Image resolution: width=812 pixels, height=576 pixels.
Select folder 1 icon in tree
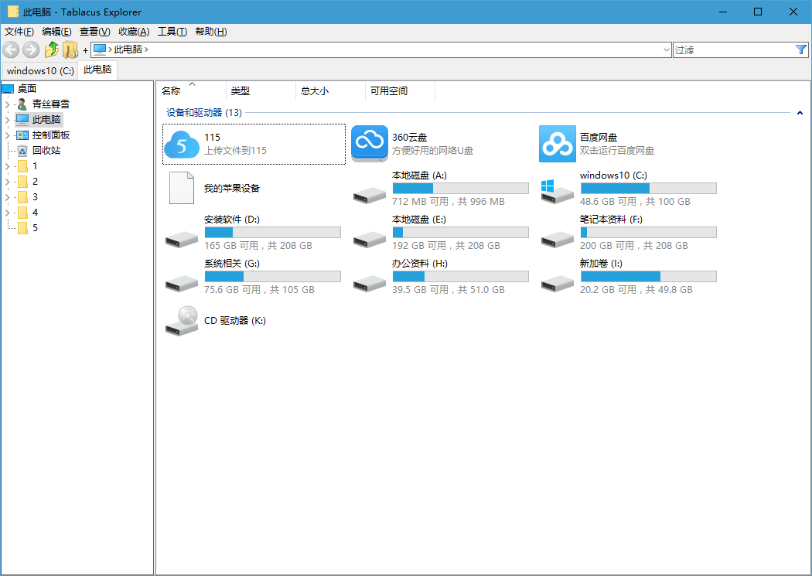tap(22, 166)
